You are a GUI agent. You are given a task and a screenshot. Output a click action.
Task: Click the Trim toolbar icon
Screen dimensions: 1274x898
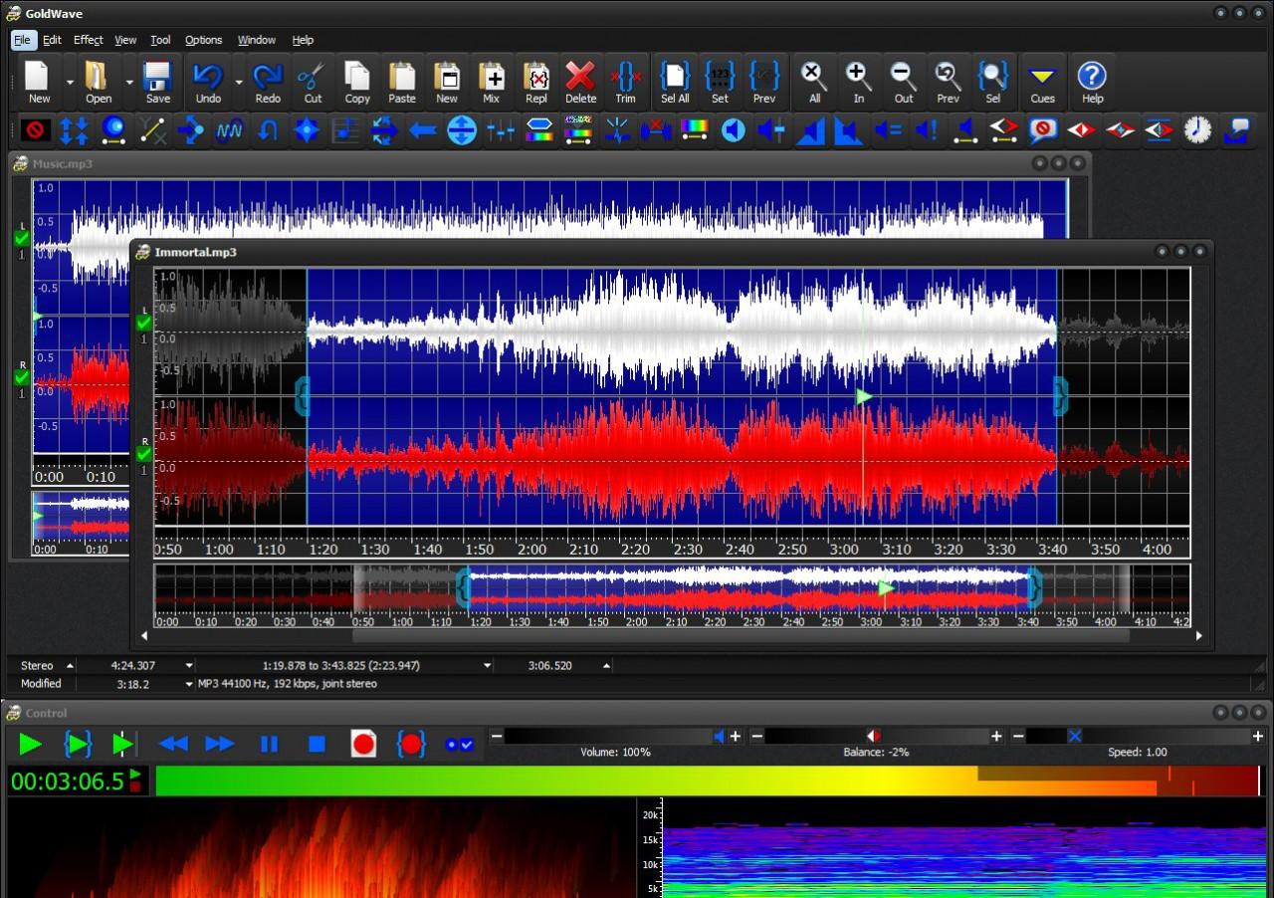click(625, 82)
